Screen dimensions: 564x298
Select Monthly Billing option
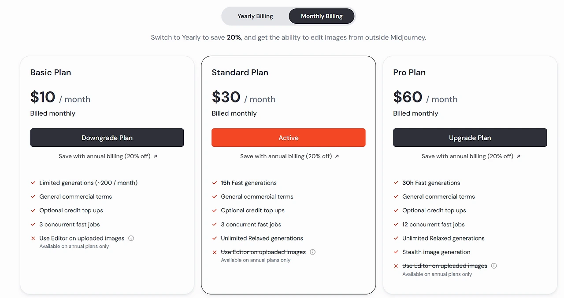[x=322, y=16]
